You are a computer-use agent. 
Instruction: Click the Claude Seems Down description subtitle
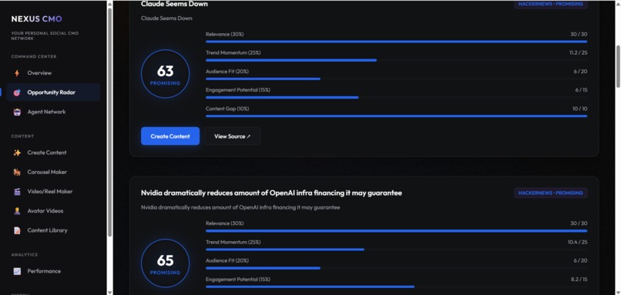pos(166,18)
